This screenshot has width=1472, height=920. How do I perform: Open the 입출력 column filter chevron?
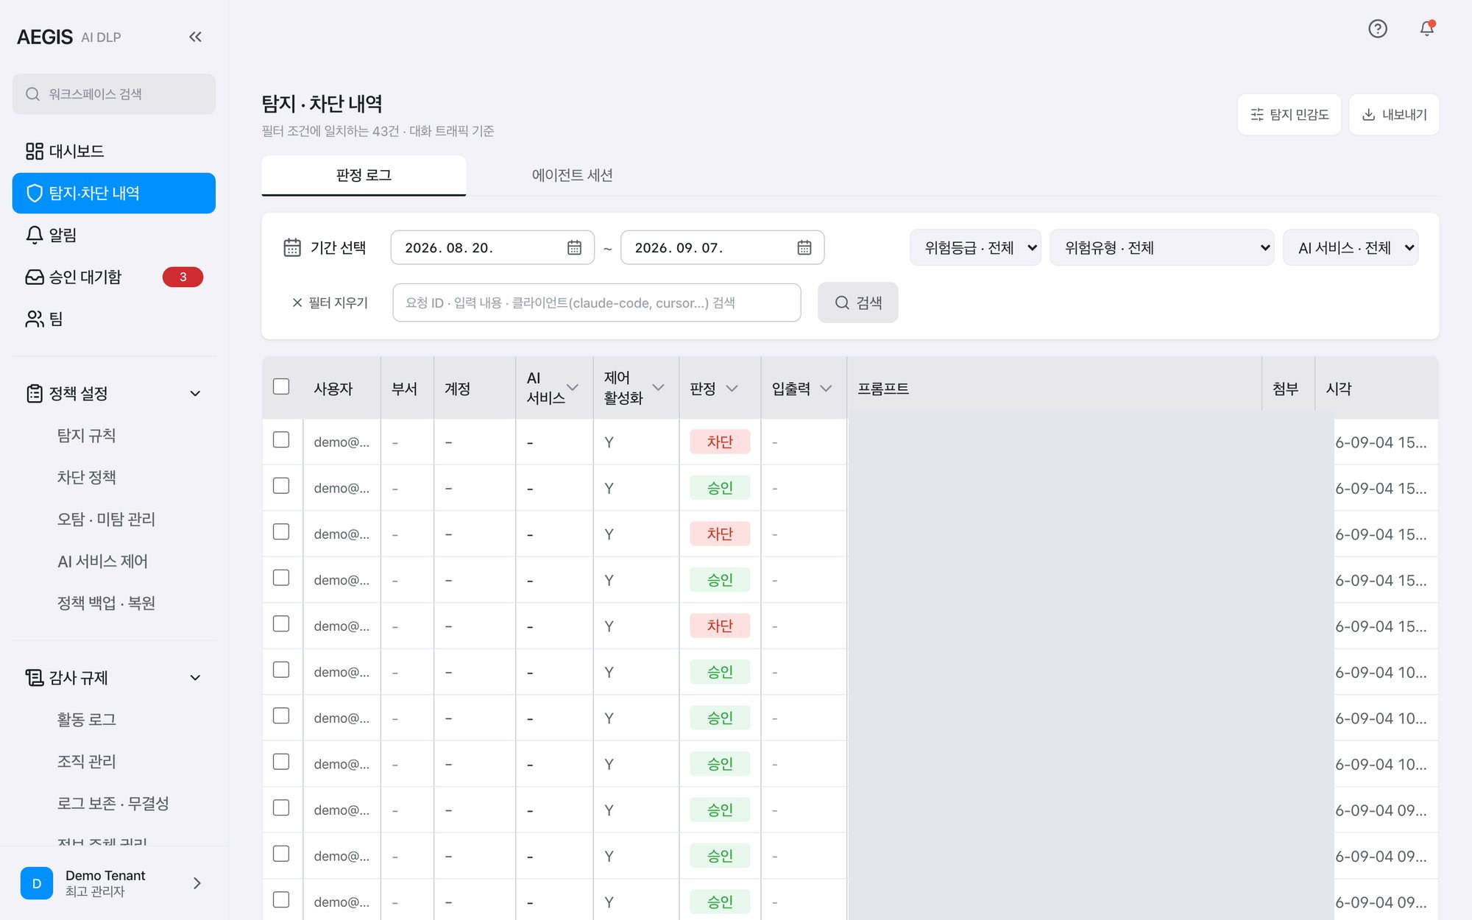coord(826,389)
